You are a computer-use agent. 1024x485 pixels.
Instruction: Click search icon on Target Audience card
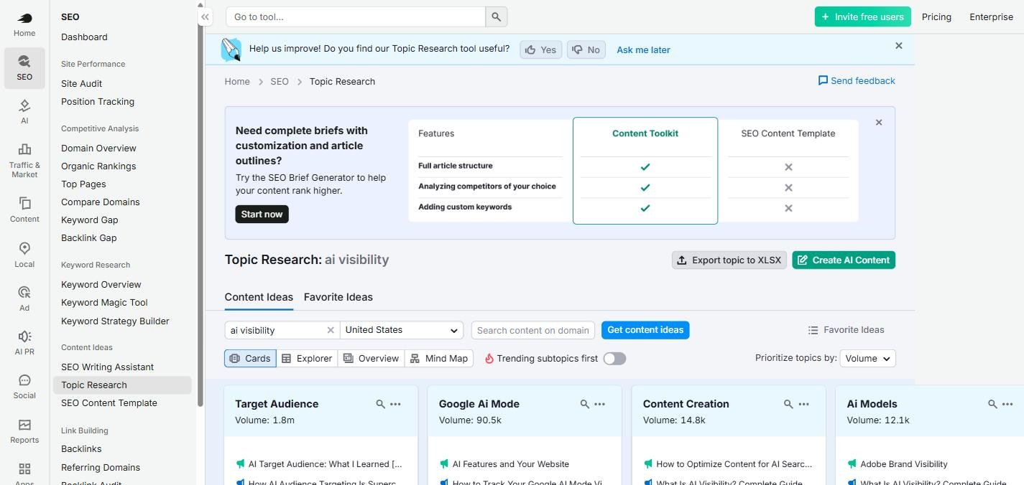[380, 405]
